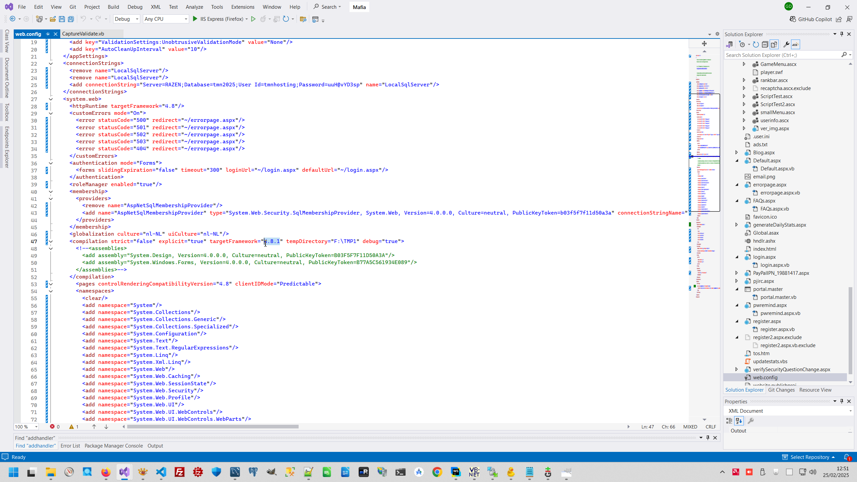Click the GitHub Copilot icon
The width and height of the screenshot is (857, 482).
tap(793, 19)
